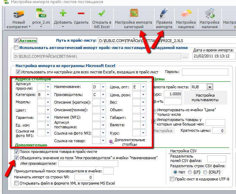Click the application icon in the title bar
This screenshot has height=194, width=236.
click(6, 2)
